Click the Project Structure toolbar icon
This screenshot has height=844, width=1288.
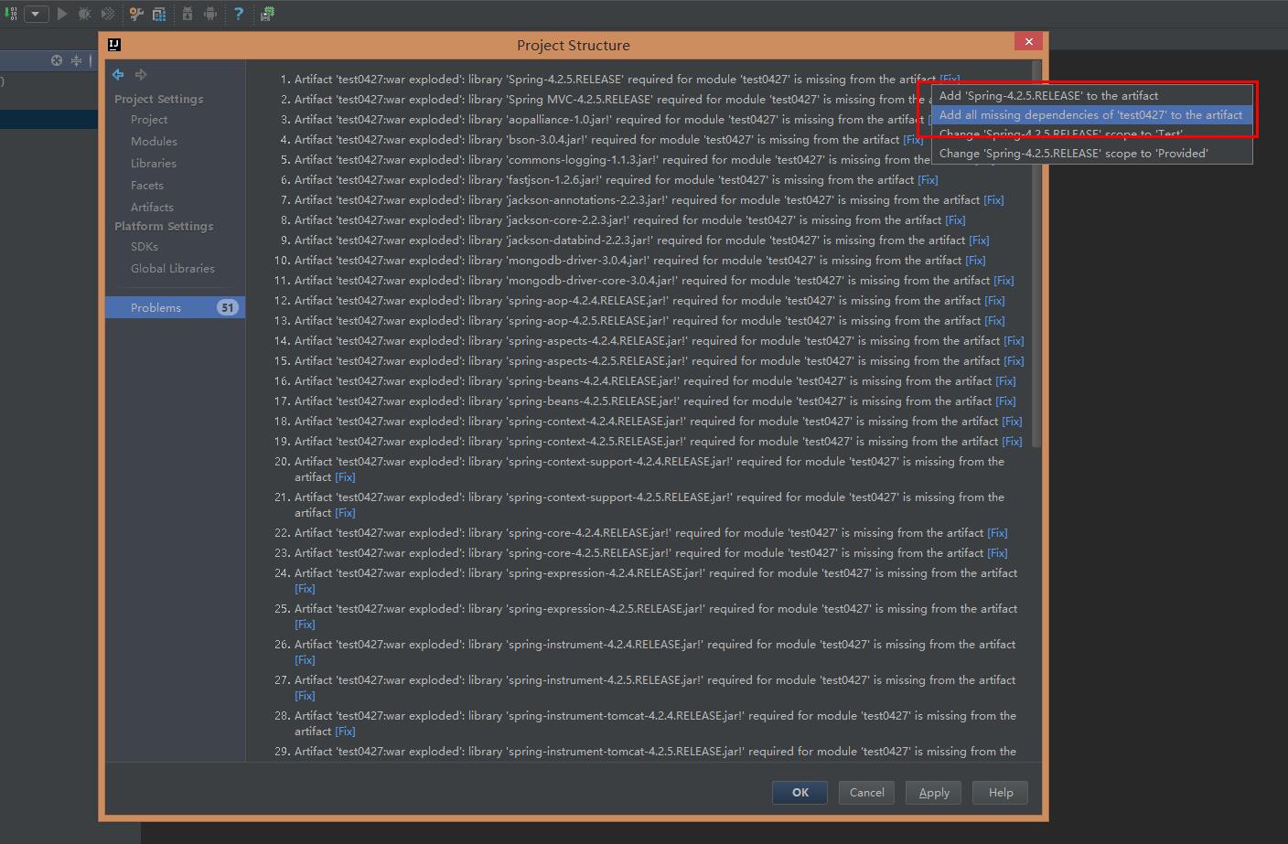[x=159, y=14]
